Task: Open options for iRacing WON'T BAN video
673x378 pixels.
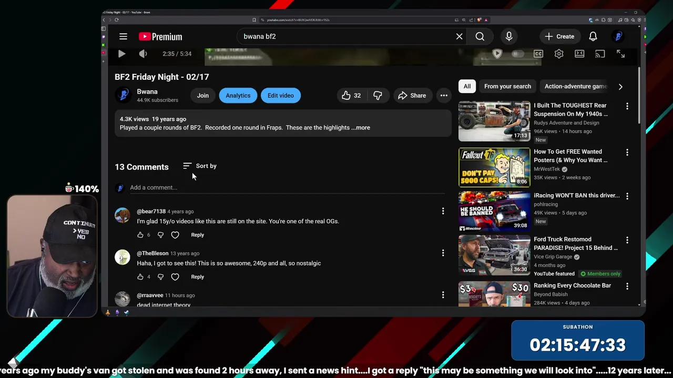Action: pos(627,196)
